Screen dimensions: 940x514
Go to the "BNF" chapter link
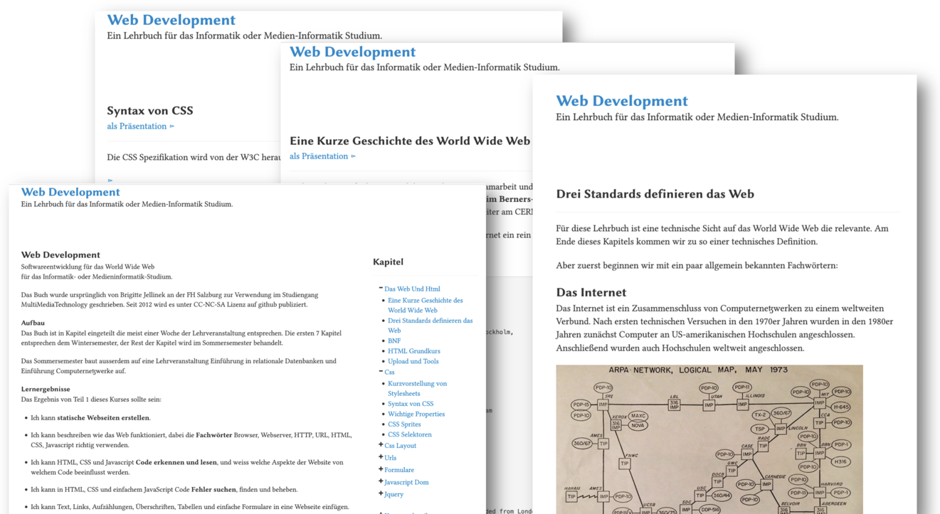394,341
